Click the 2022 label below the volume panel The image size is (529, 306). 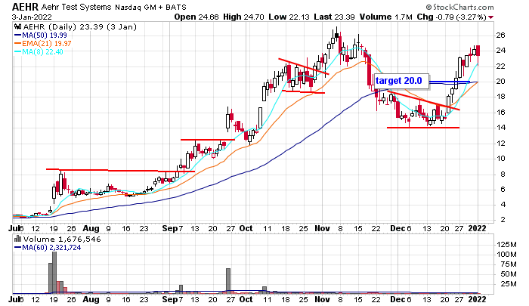tap(477, 299)
